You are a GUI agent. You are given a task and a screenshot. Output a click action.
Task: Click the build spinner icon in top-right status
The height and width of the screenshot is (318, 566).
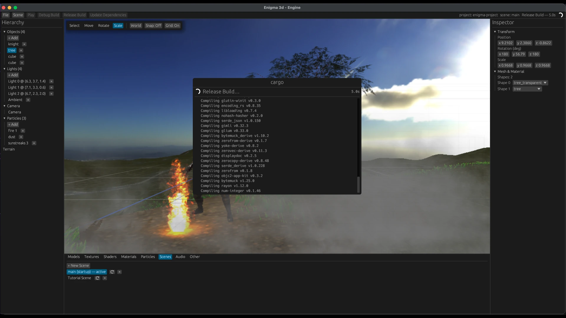(561, 15)
